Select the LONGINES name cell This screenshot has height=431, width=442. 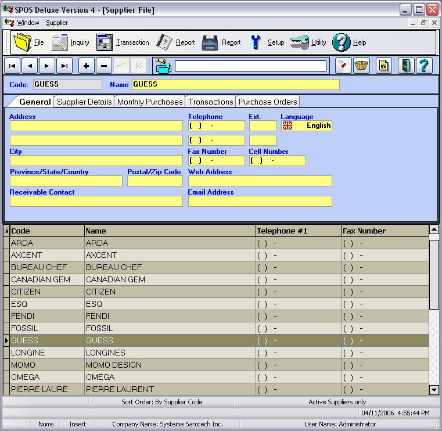(x=170, y=353)
